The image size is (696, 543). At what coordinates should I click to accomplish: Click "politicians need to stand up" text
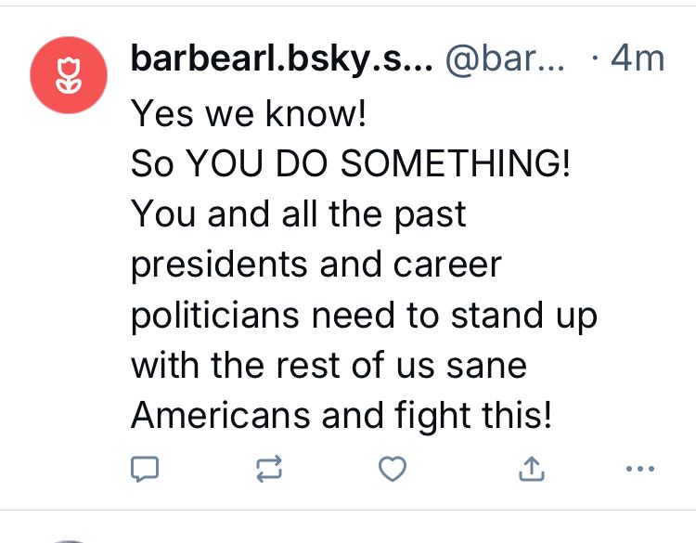[x=364, y=316]
